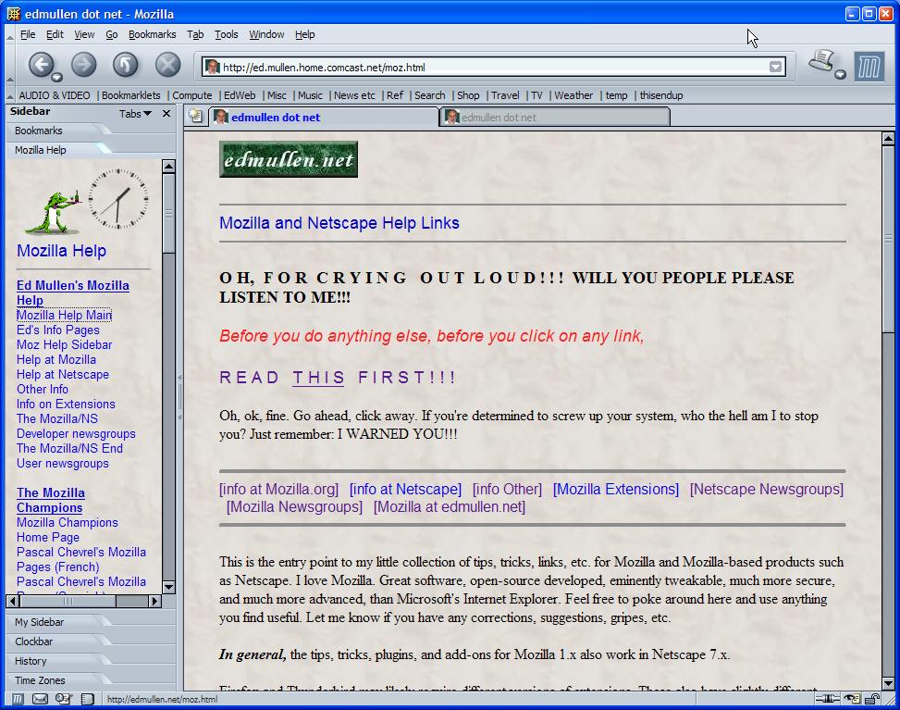Image resolution: width=900 pixels, height=710 pixels.
Task: Open Mail from the status bar envelope icon
Action: [x=40, y=700]
